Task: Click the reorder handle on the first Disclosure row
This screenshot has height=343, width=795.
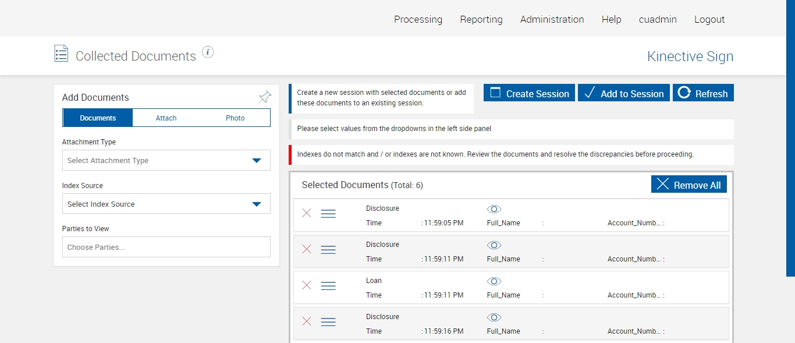Action: point(328,214)
